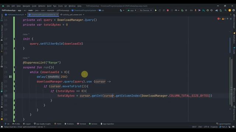
Task: Open the build hammer icon
Action: [x=121, y=10]
